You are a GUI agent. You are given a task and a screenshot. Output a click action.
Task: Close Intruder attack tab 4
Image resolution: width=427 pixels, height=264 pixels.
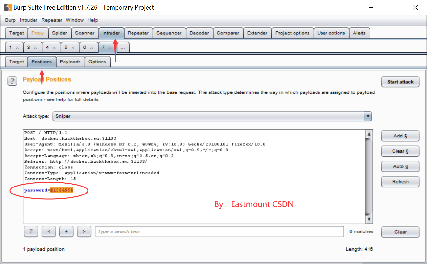(54, 48)
